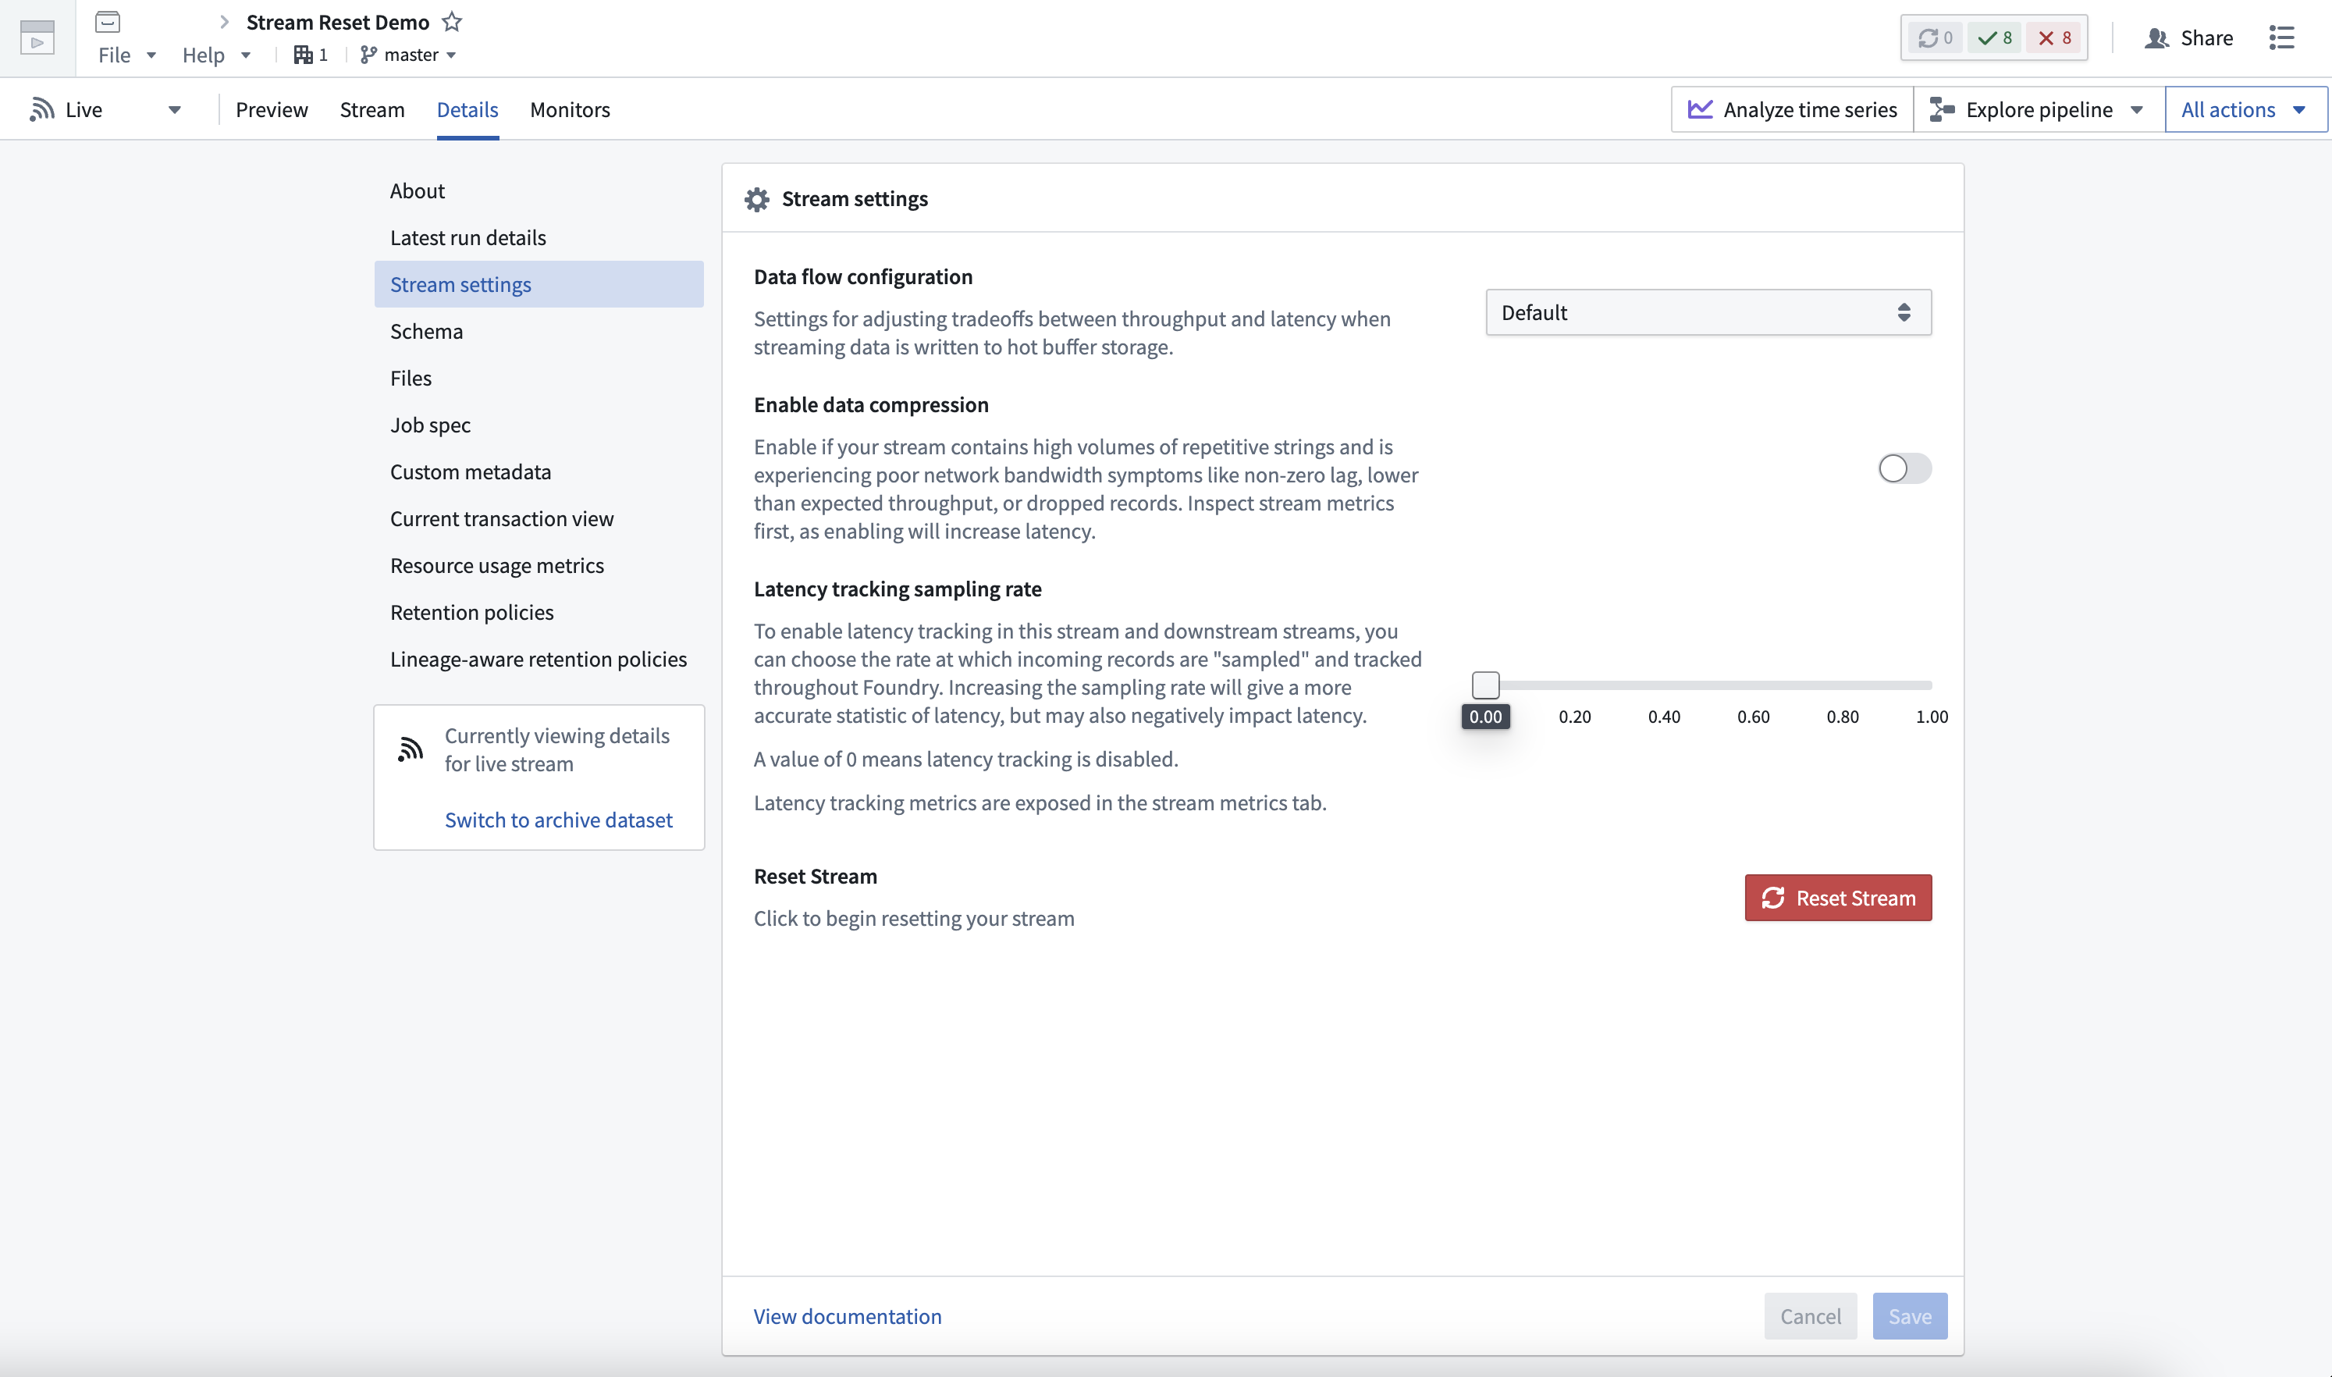Open the All actions dropdown
2332x1377 pixels.
click(x=2245, y=109)
